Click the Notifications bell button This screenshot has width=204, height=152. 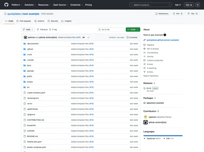pos(162,14)
